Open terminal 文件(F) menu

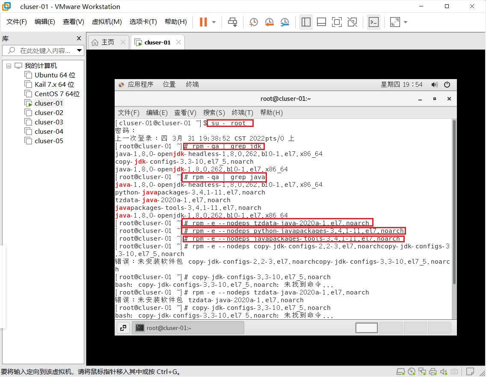point(129,112)
